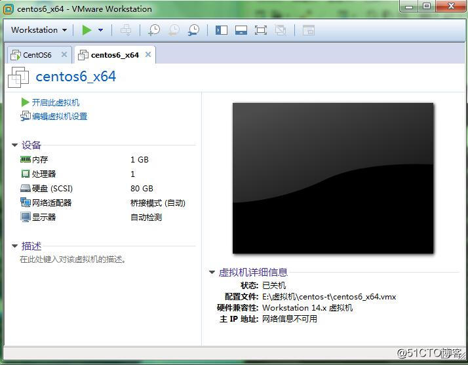The image size is (468, 365).
Task: Close the centos6_x64 tab
Action: 148,54
